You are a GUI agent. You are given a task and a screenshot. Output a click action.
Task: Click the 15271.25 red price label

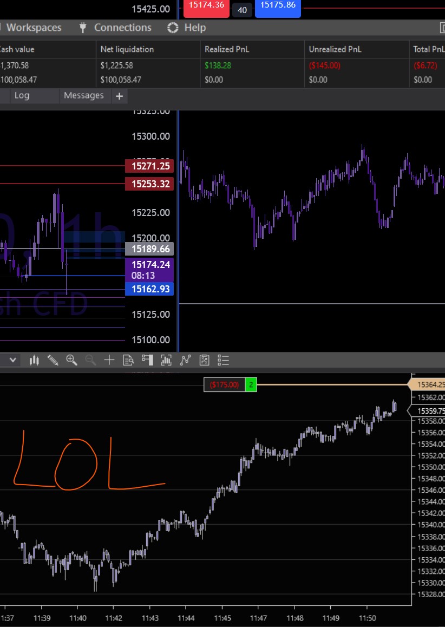click(149, 166)
